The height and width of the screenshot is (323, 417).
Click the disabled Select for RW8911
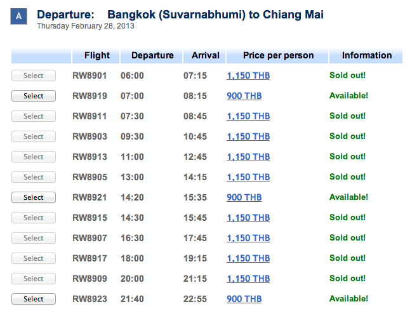click(34, 116)
